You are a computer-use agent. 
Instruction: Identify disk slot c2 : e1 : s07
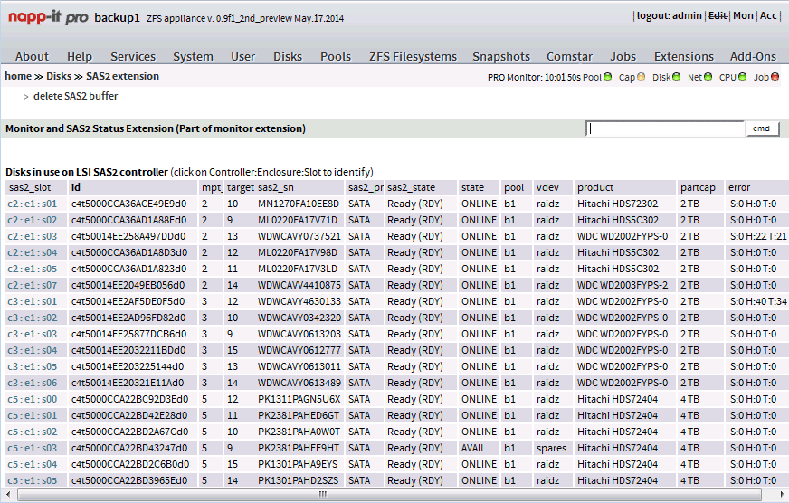pos(33,285)
